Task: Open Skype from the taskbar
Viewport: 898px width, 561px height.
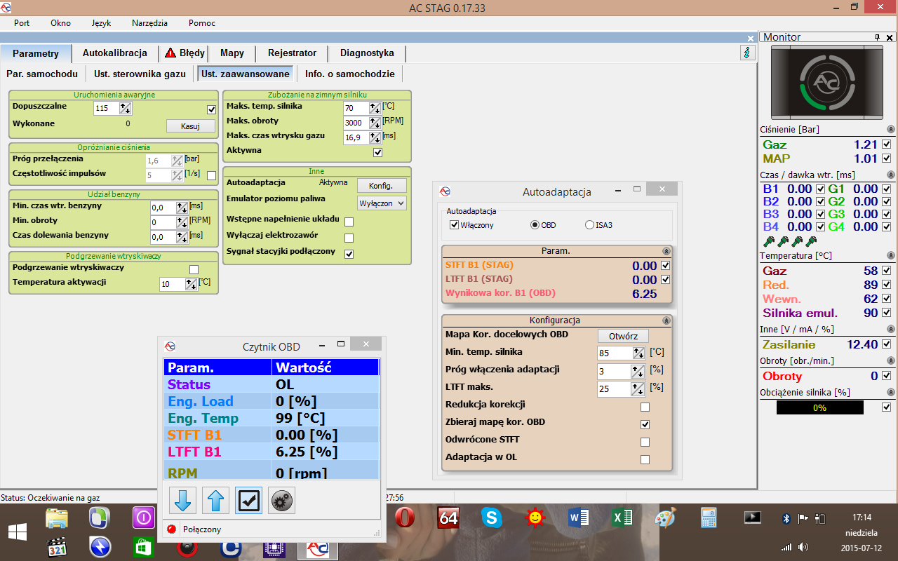Action: pyautogui.click(x=492, y=519)
